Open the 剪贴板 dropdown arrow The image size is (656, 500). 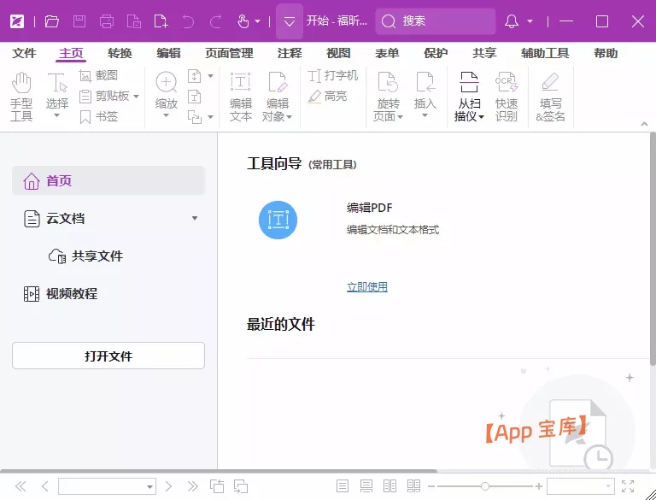[x=136, y=97]
